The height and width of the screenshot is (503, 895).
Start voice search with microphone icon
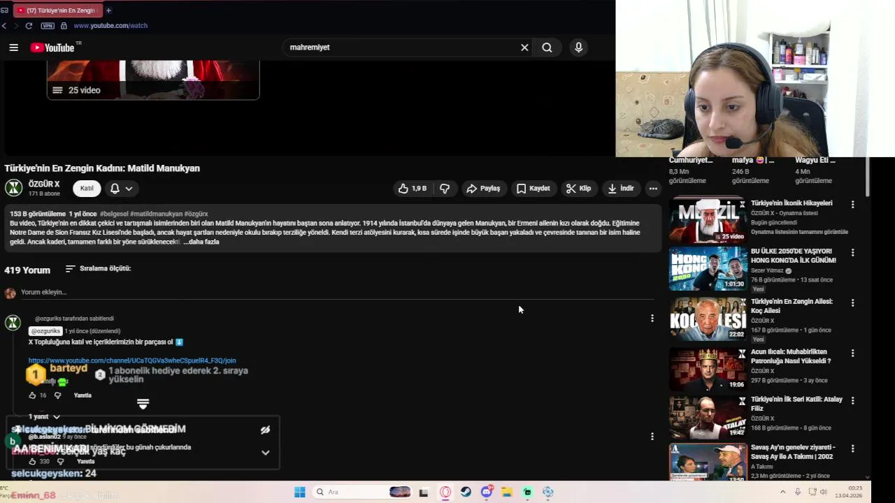pyautogui.click(x=578, y=48)
